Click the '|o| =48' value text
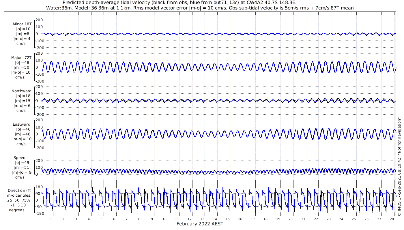The image size is (404, 230). tap(23, 62)
